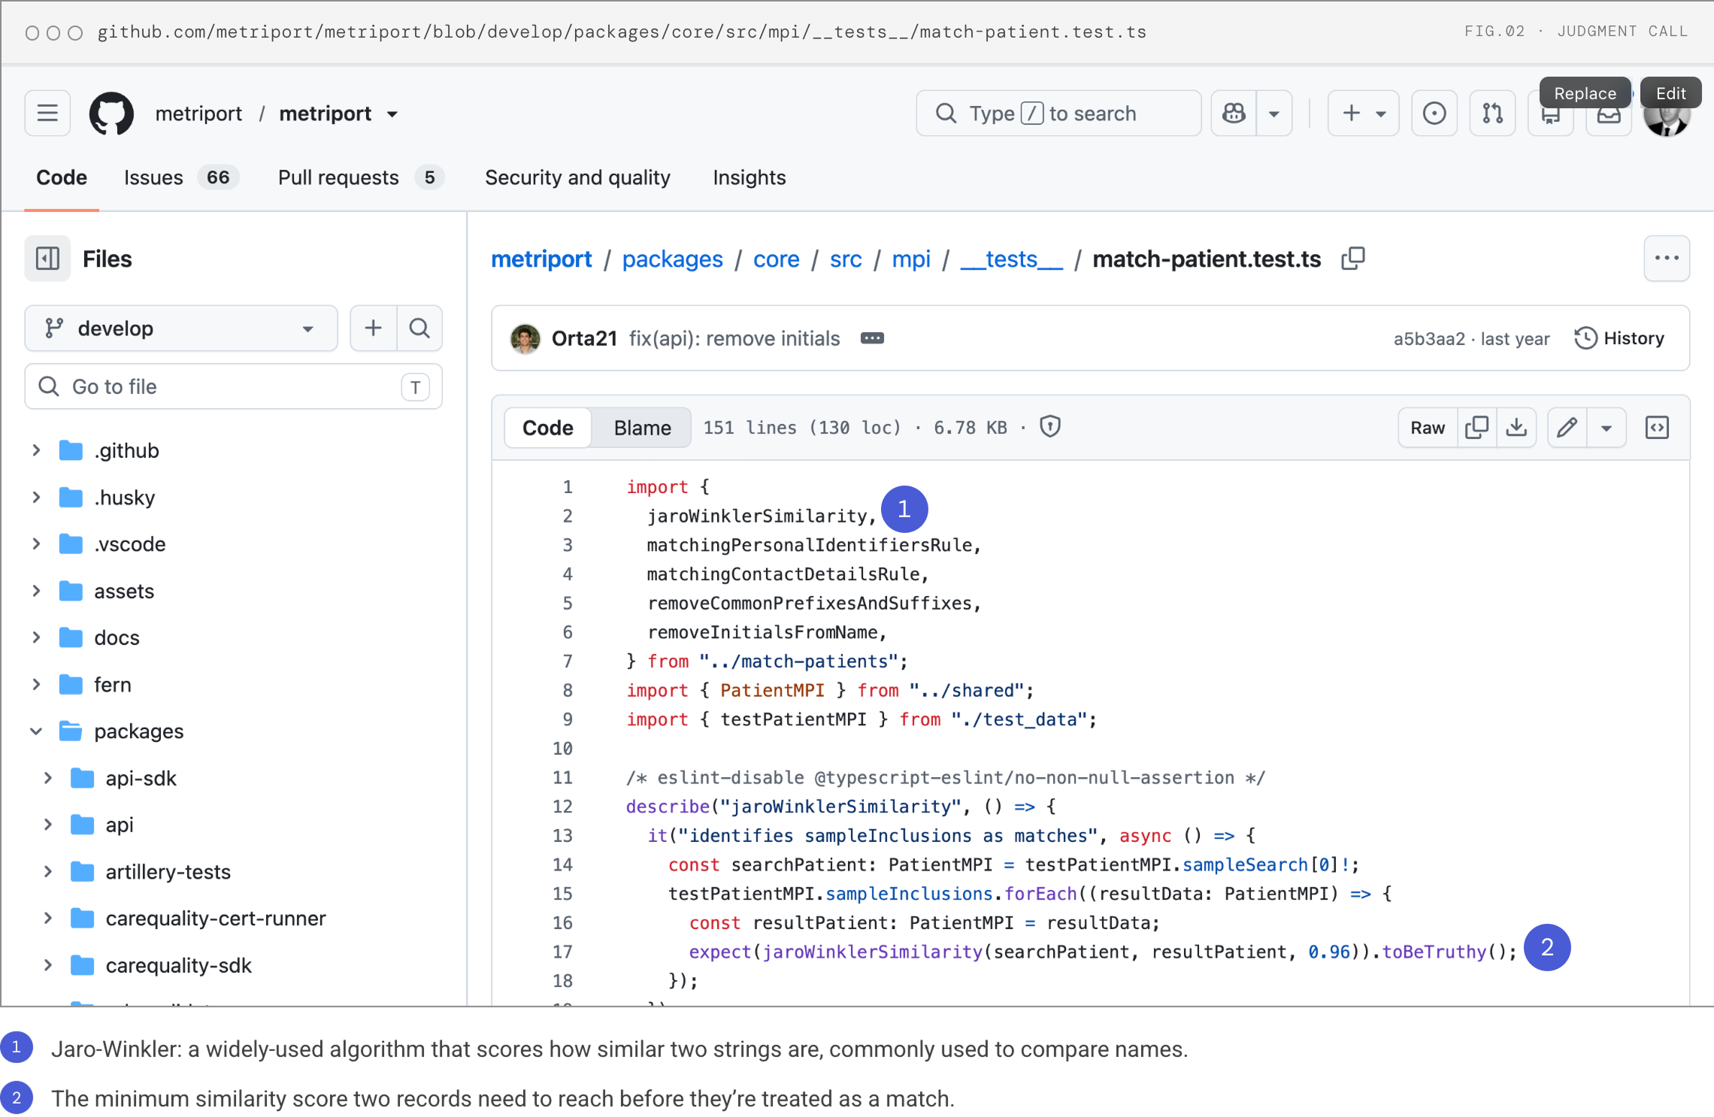The image size is (1714, 1117).
Task: Expand the commit message ellipsis
Action: pos(872,338)
